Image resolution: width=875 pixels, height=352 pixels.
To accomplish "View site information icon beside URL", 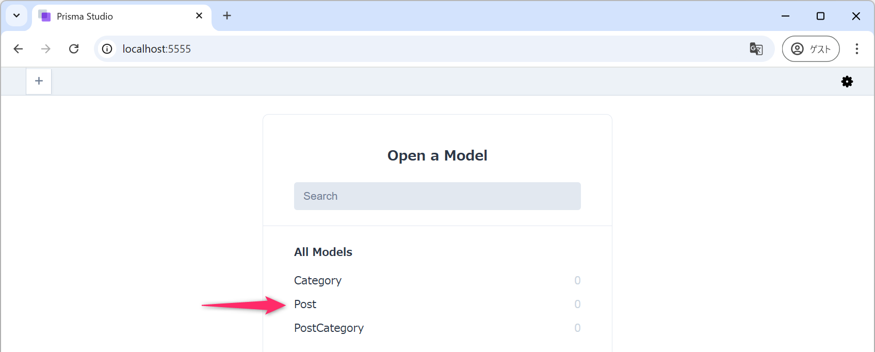I will (x=107, y=49).
